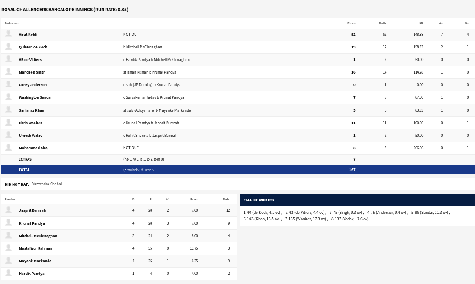Click '8 wickets; 20 overs' text
The width and height of the screenshot is (475, 284).
pos(139,170)
